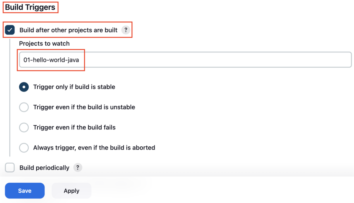354x203 pixels.
Task: Apply the configuration changes
Action: tap(72, 191)
